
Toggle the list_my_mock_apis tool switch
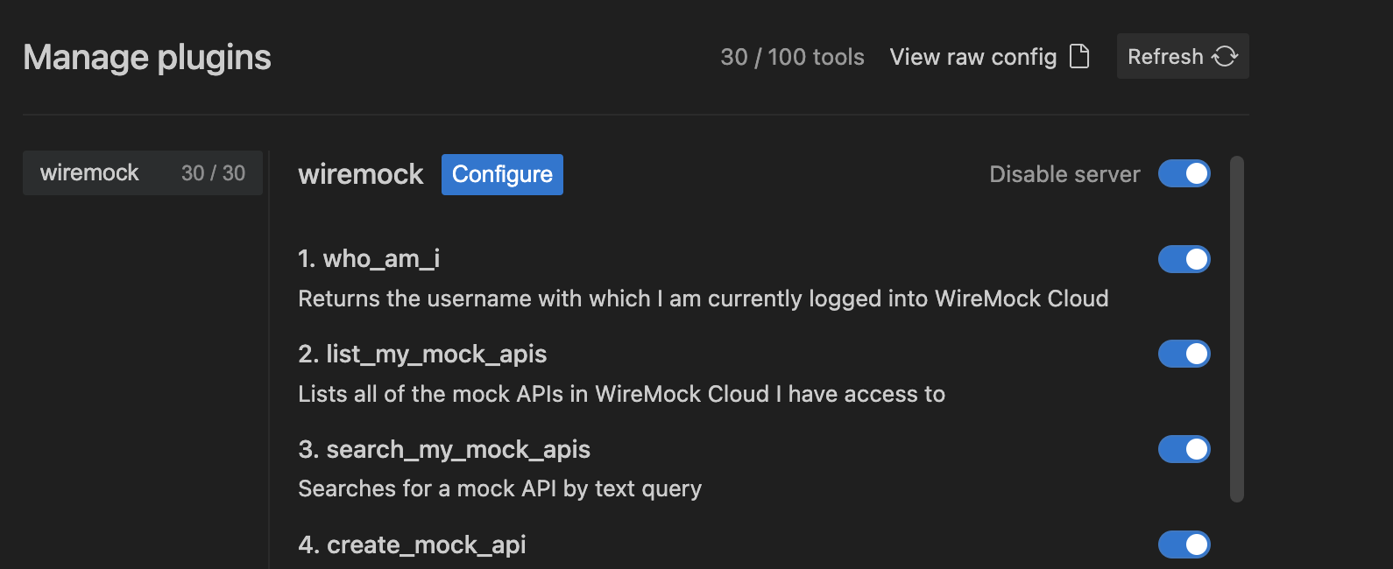coord(1184,354)
